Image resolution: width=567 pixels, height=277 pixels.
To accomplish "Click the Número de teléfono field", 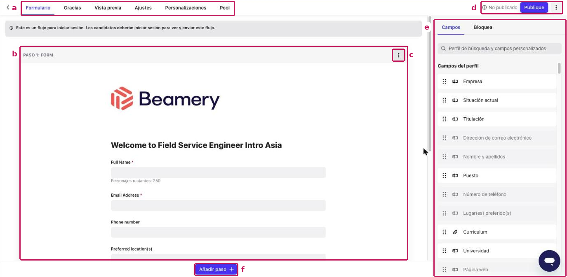I will pyautogui.click(x=497, y=194).
